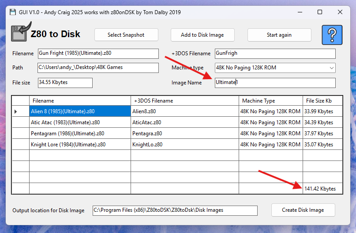Click the File Size Kb column header

322,101
